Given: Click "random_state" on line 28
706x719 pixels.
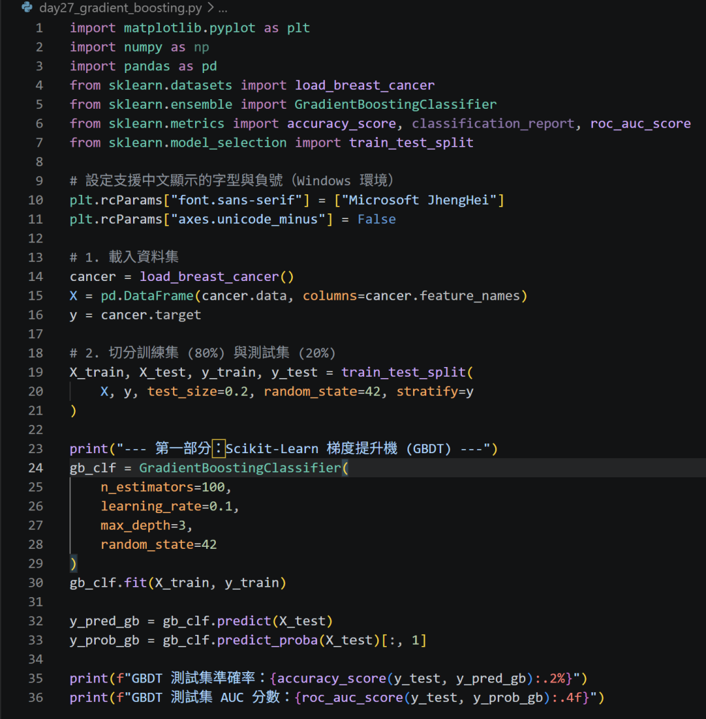Looking at the screenshot, I should click(147, 545).
